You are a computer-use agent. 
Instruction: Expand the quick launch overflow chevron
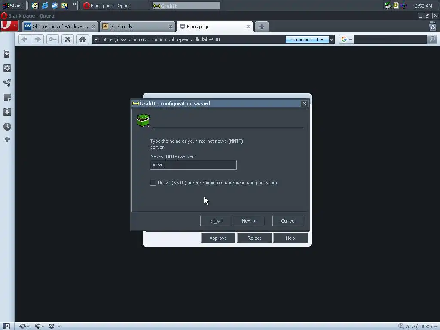(x=74, y=4)
